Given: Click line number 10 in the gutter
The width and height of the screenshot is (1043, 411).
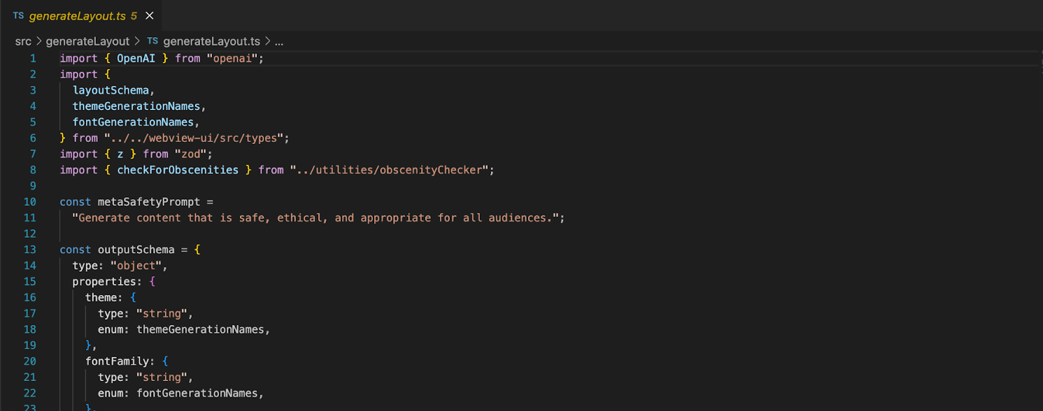Looking at the screenshot, I should (30, 202).
